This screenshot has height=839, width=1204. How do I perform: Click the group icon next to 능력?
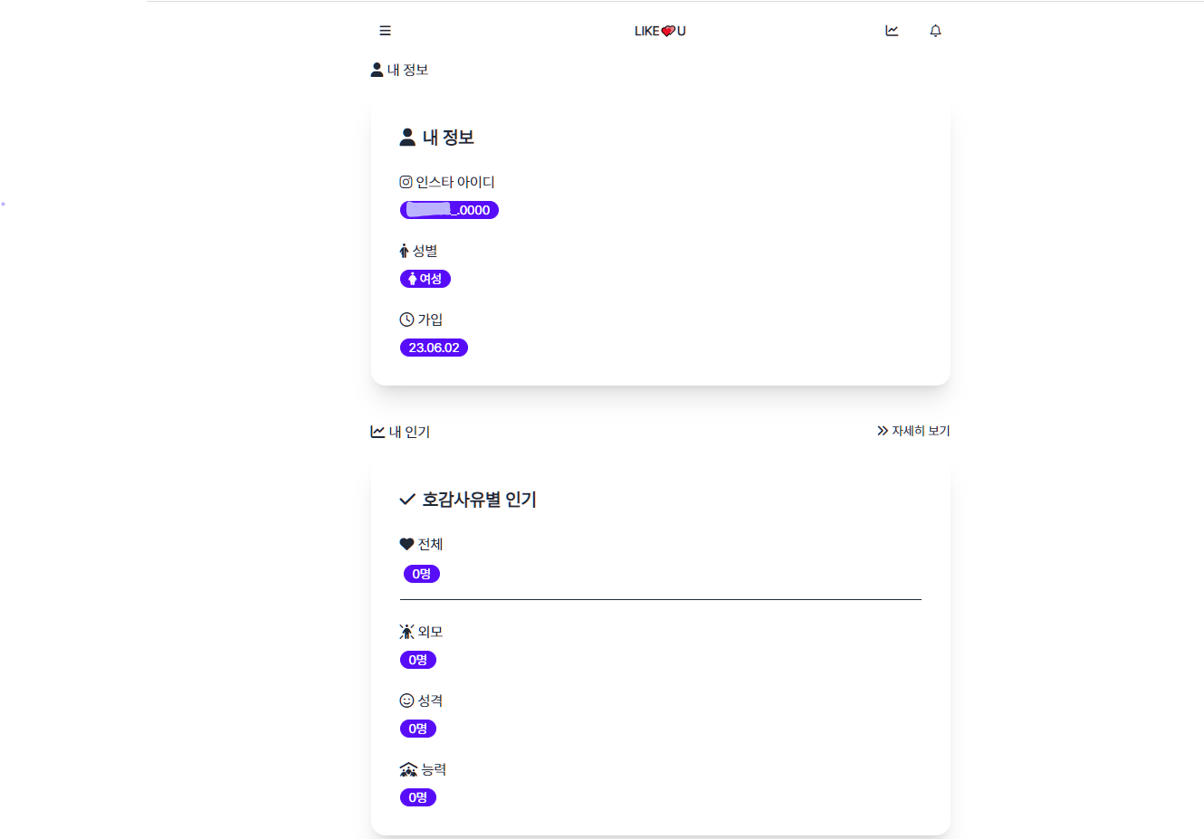pos(406,768)
